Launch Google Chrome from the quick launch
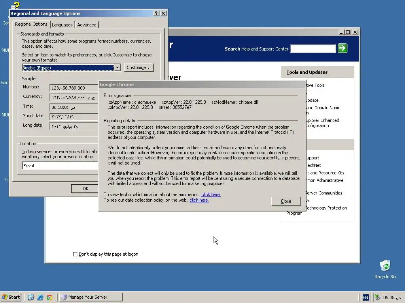405x303 pixels. coord(49,297)
